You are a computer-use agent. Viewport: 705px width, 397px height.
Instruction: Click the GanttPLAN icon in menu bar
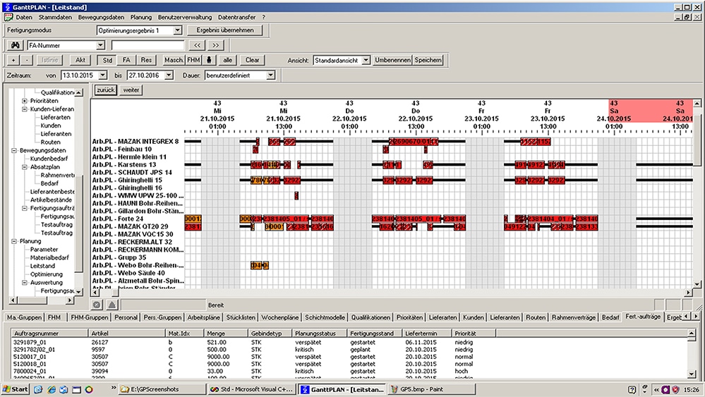click(8, 17)
